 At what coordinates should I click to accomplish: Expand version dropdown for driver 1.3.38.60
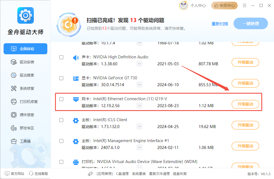(x=139, y=64)
